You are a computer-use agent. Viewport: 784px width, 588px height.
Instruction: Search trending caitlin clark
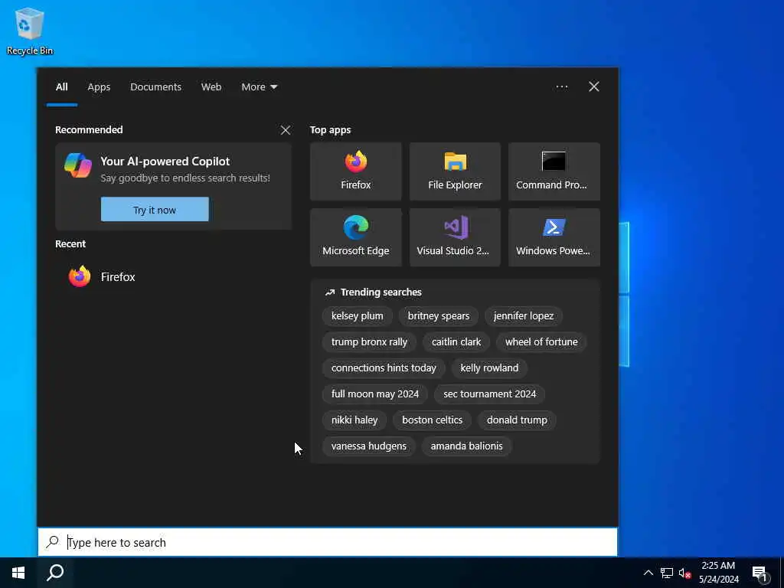[456, 342]
